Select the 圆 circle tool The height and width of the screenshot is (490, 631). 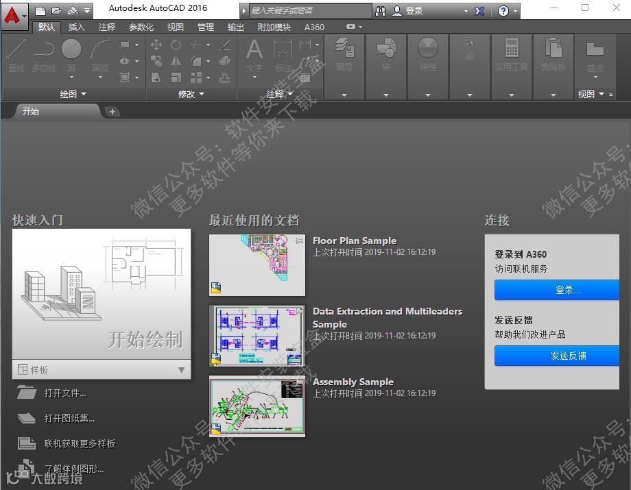[71, 56]
